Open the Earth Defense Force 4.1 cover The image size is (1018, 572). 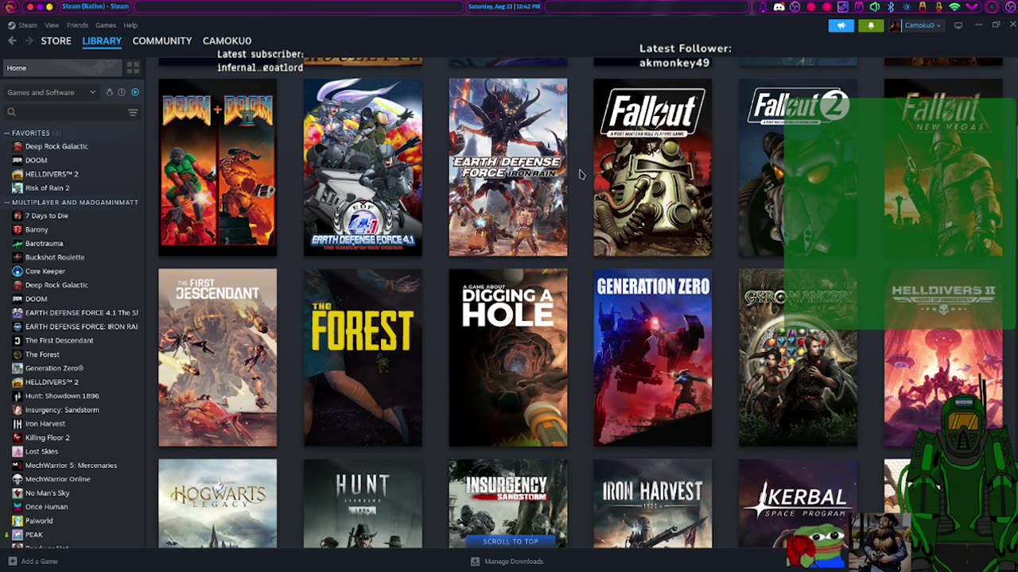click(x=363, y=167)
